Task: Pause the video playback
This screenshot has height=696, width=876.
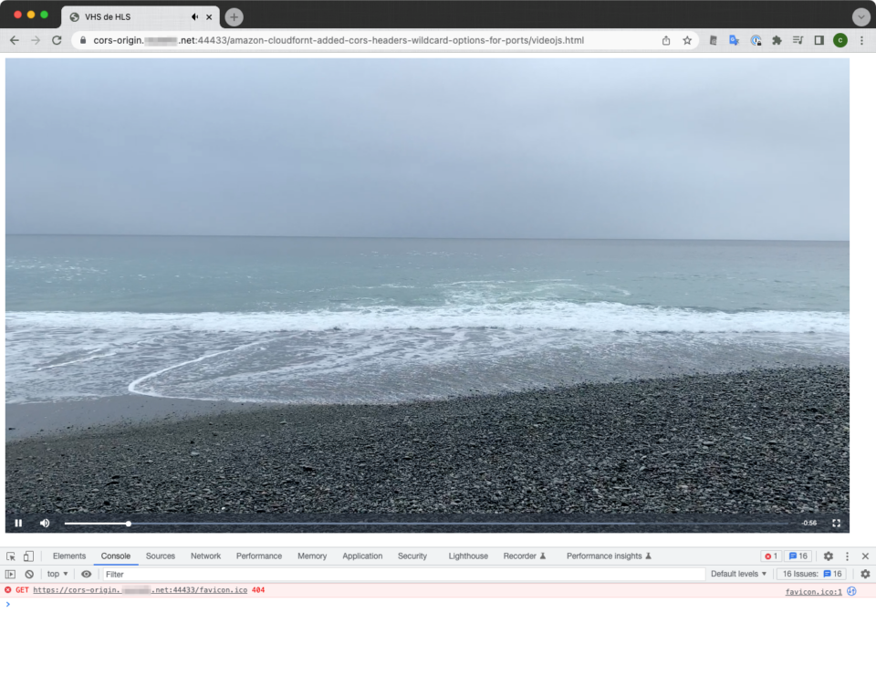Action: 18,523
